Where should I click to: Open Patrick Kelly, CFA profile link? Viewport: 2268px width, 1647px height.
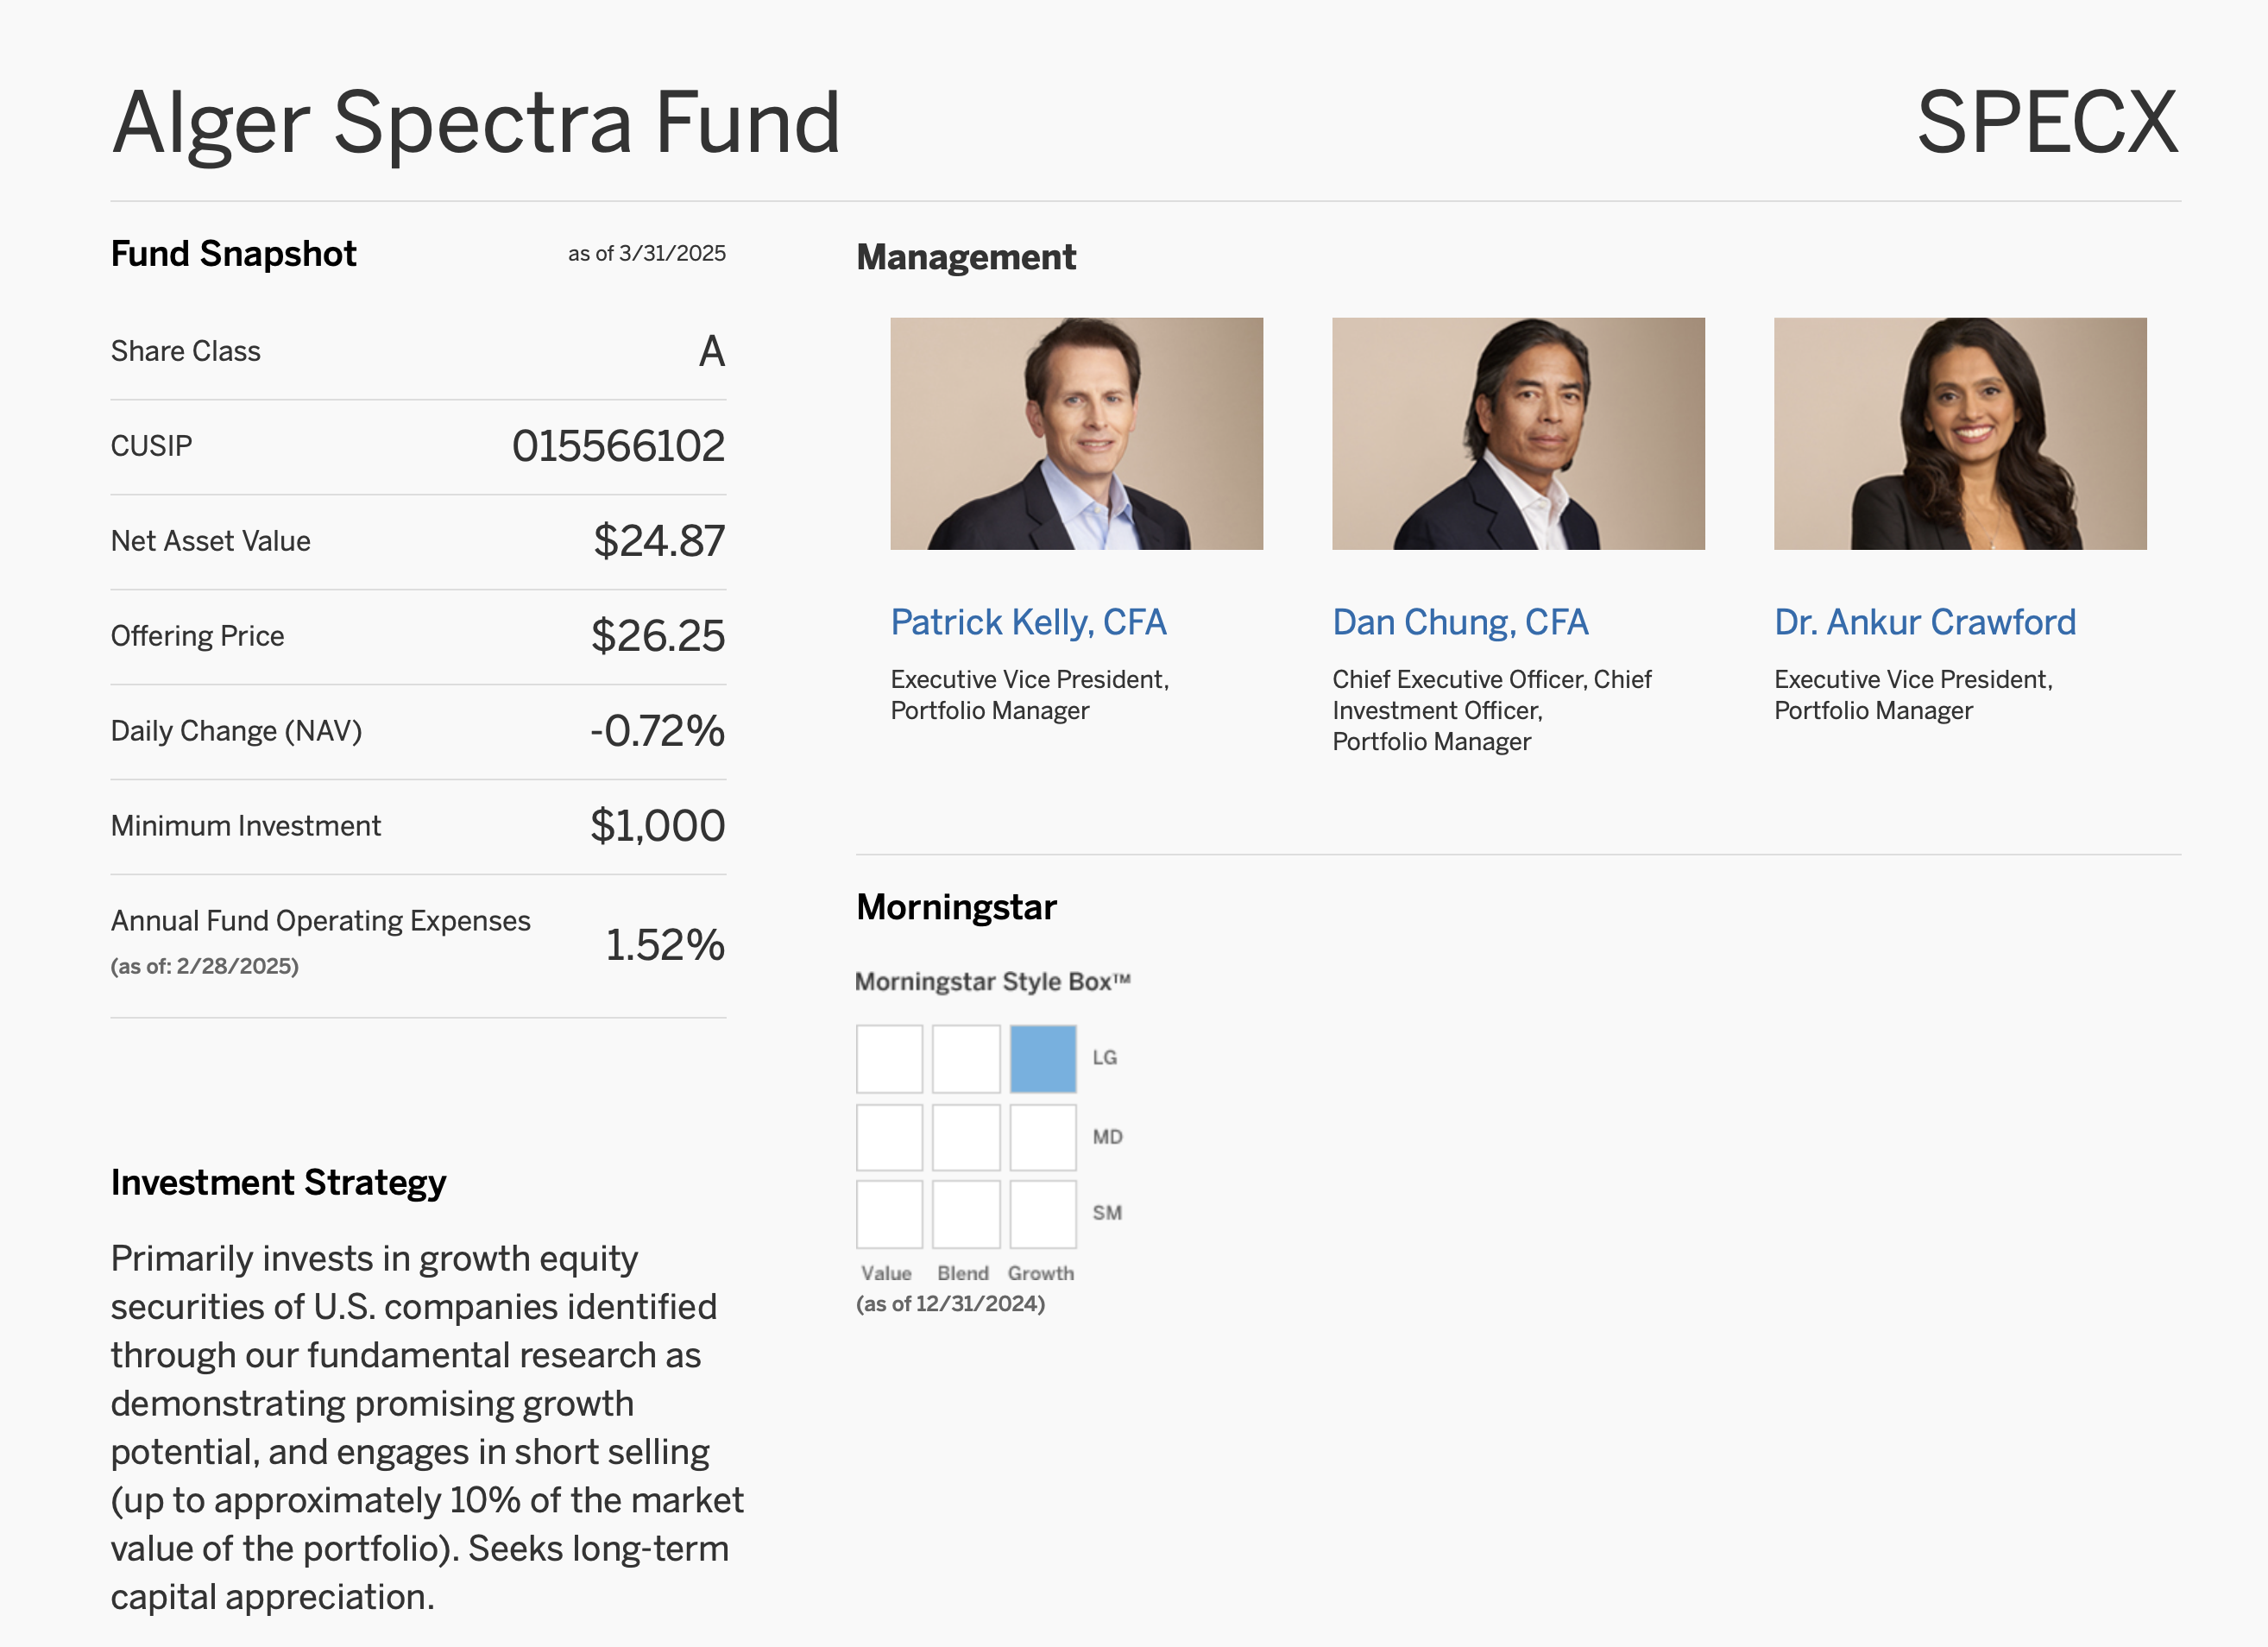tap(1028, 622)
